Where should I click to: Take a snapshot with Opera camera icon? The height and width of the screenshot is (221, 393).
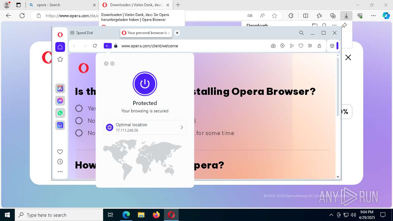click(x=273, y=46)
